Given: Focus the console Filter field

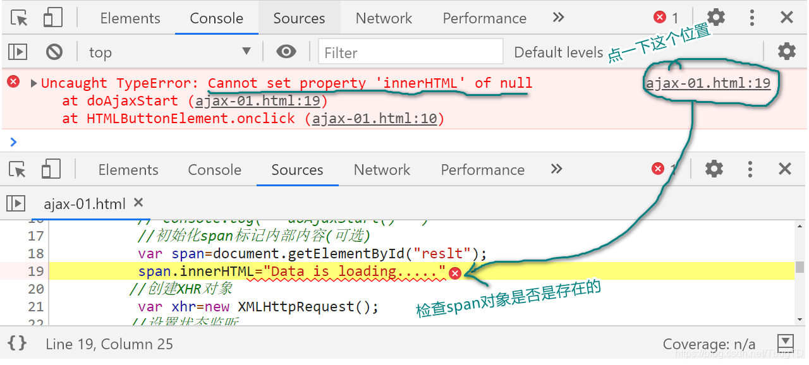Looking at the screenshot, I should tap(411, 52).
